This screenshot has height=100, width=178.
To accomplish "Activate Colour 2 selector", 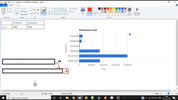I will (95, 11).
